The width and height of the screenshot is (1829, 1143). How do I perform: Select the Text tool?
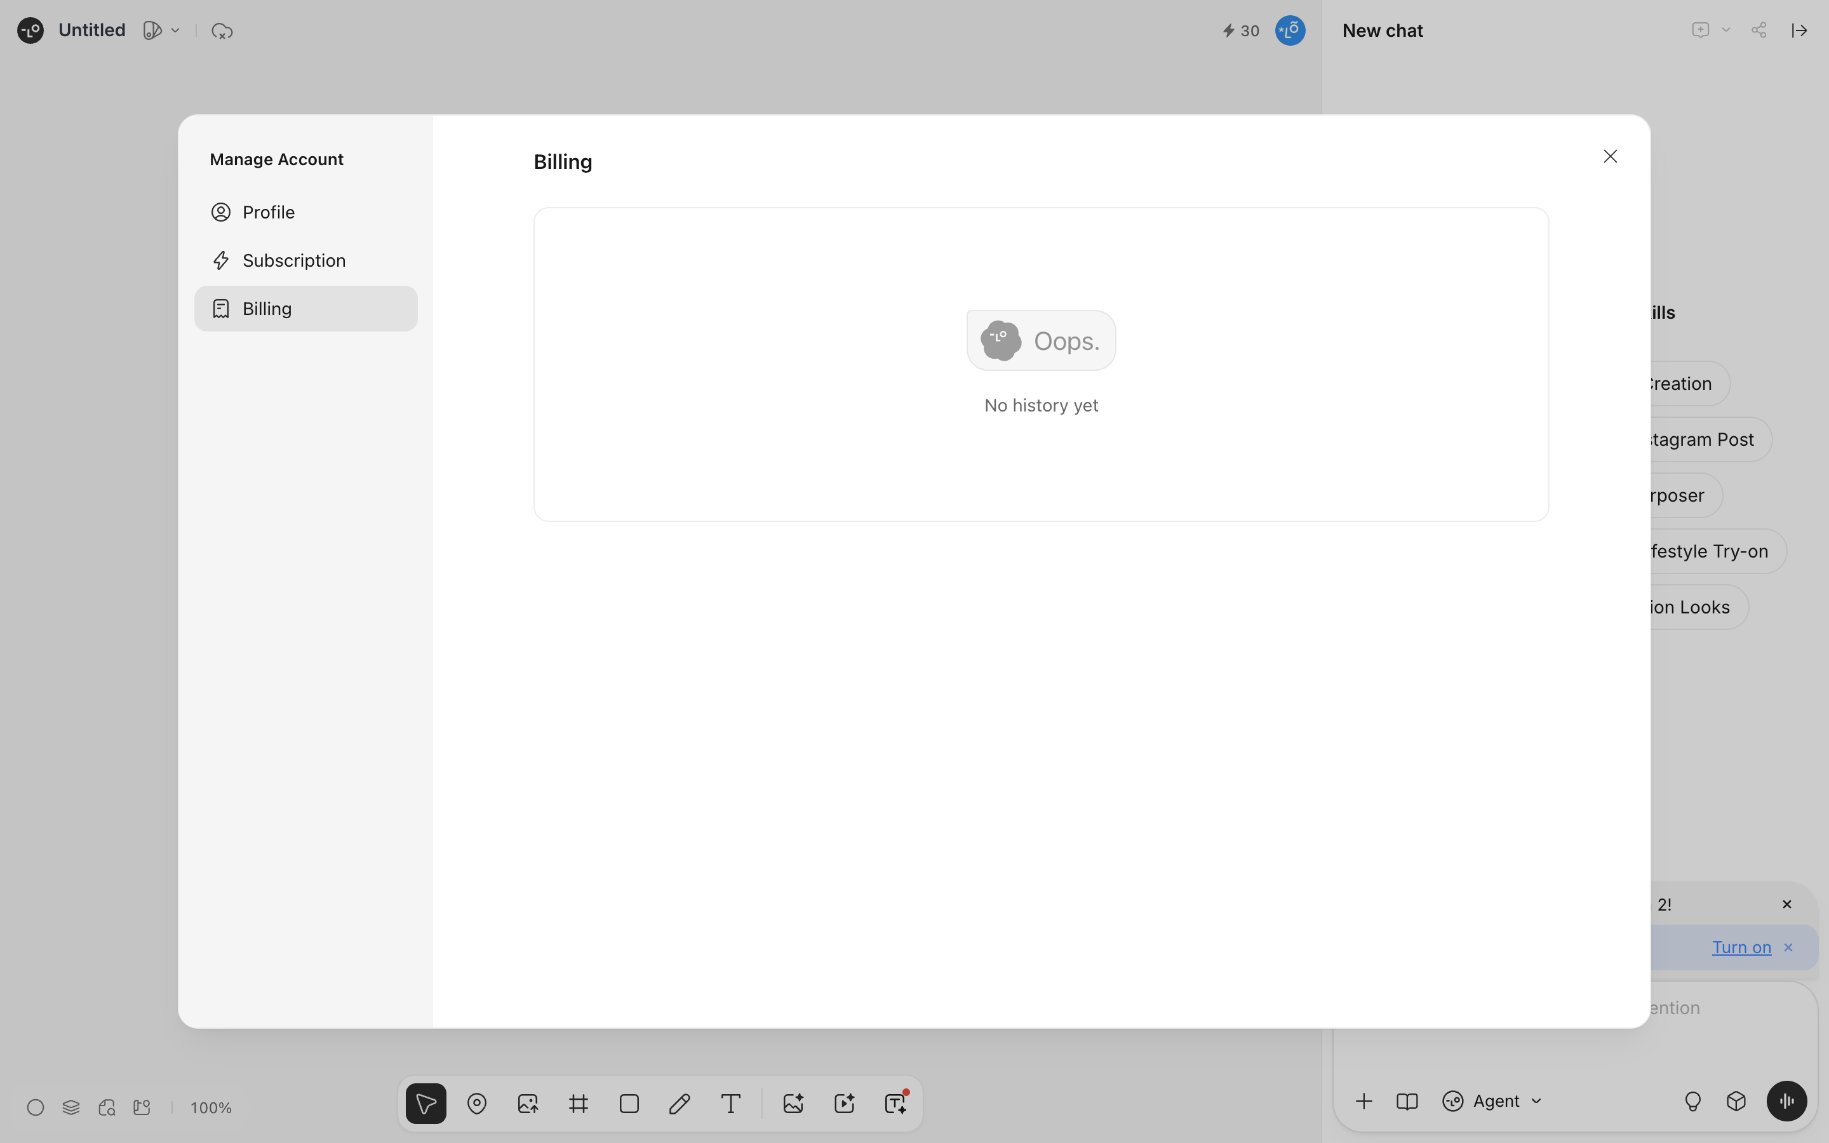click(x=730, y=1104)
